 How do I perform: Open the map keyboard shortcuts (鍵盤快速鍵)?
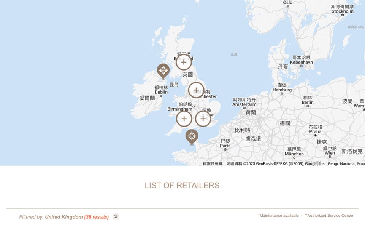pos(213,163)
